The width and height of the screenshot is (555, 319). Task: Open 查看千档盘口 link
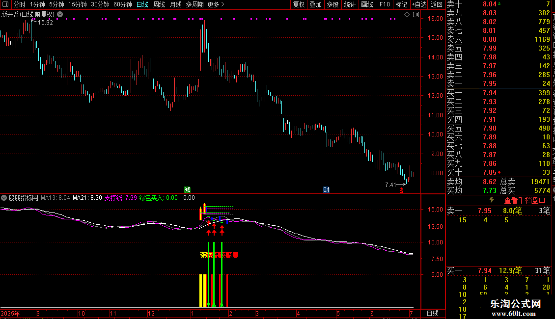pos(525,201)
